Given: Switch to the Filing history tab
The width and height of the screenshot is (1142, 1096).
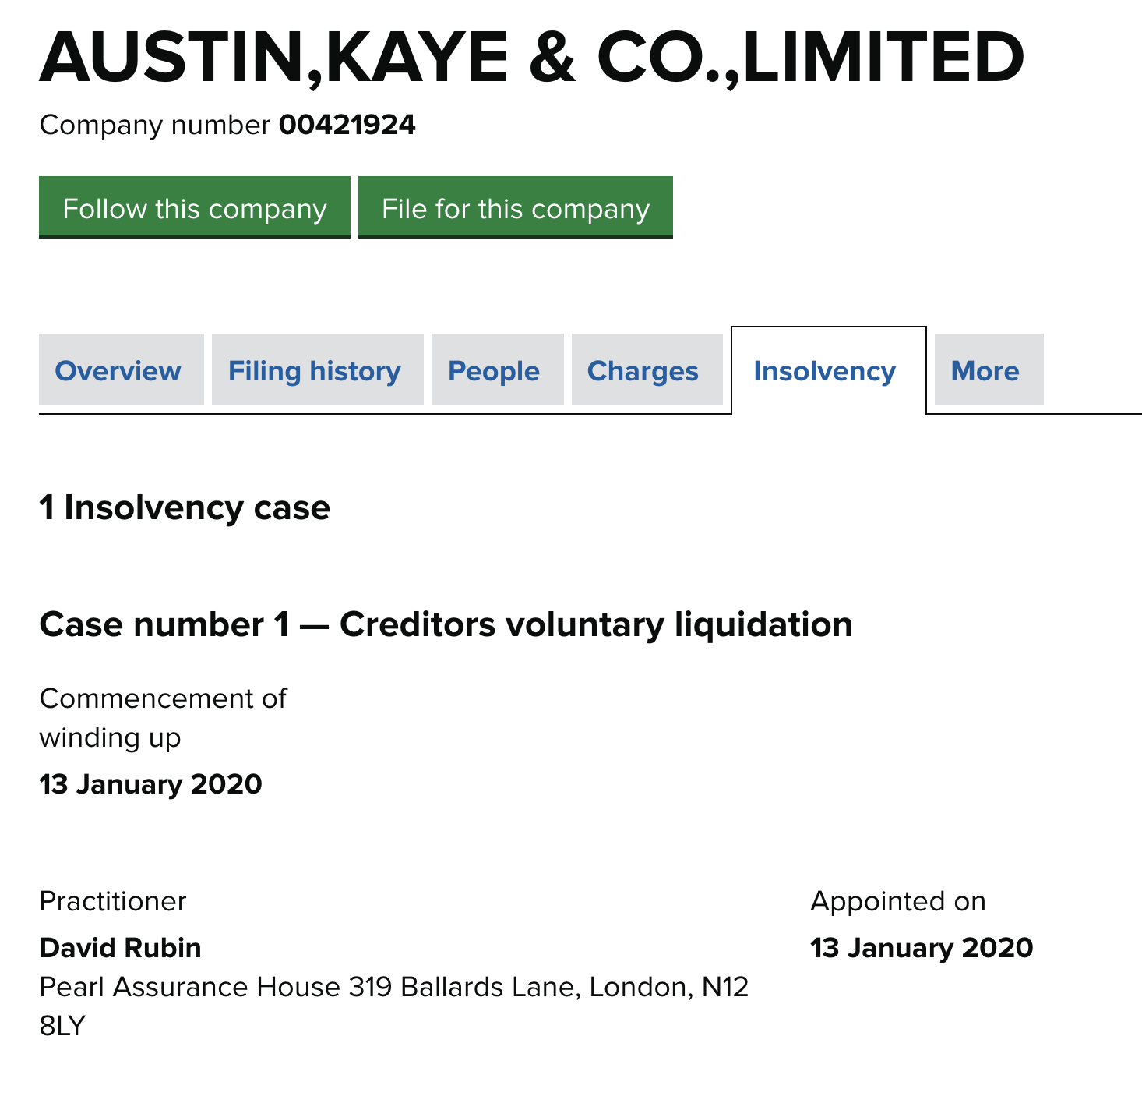Looking at the screenshot, I should [x=315, y=371].
